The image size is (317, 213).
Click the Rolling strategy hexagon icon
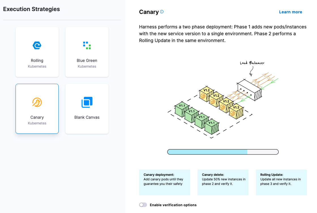(37, 45)
